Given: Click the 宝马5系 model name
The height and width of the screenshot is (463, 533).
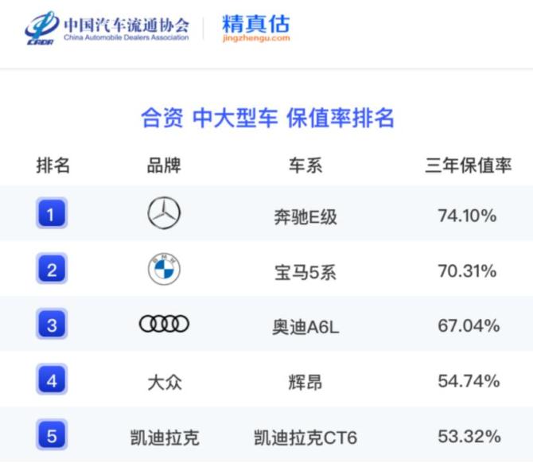Looking at the screenshot, I should coord(305,271).
